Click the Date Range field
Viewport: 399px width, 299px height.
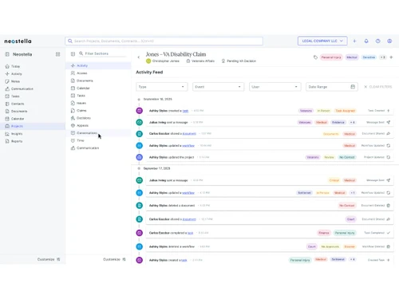[x=332, y=87]
